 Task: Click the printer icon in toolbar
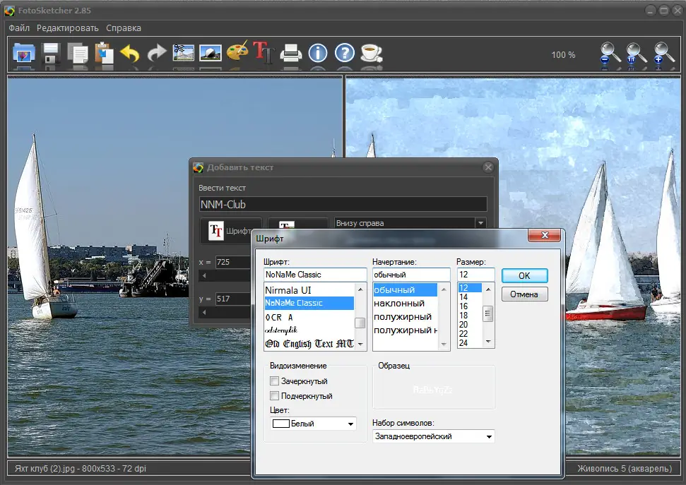tap(291, 54)
